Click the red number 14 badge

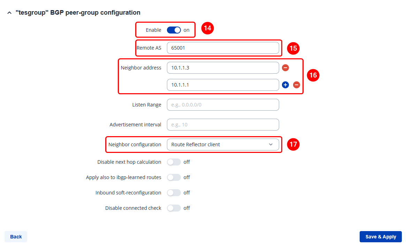[x=207, y=28]
